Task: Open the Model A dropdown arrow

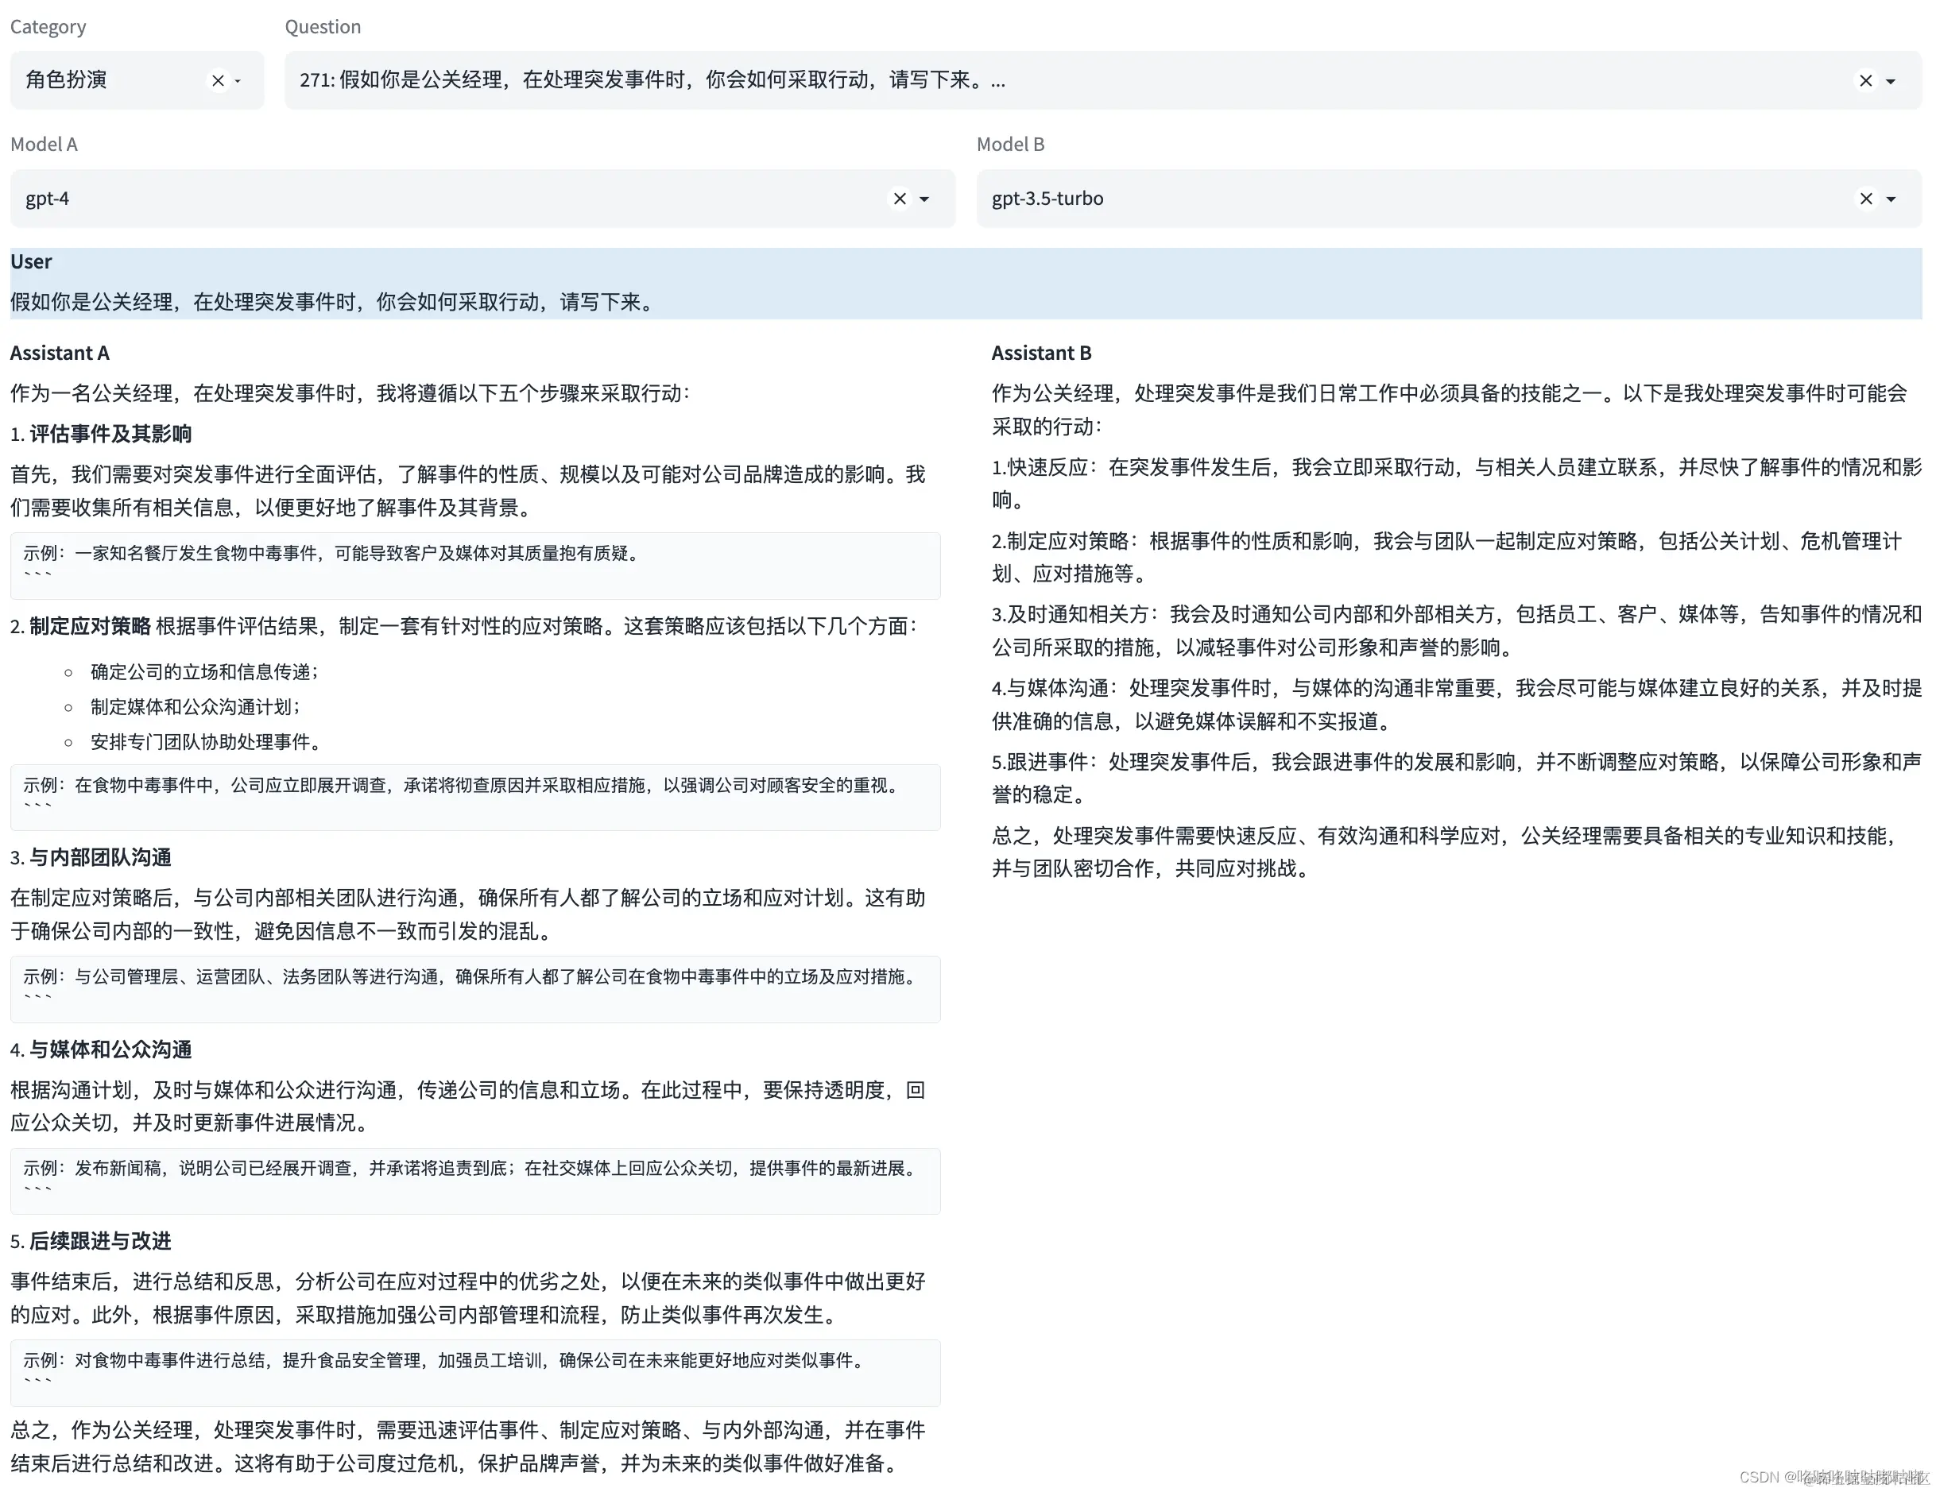Action: pos(924,199)
